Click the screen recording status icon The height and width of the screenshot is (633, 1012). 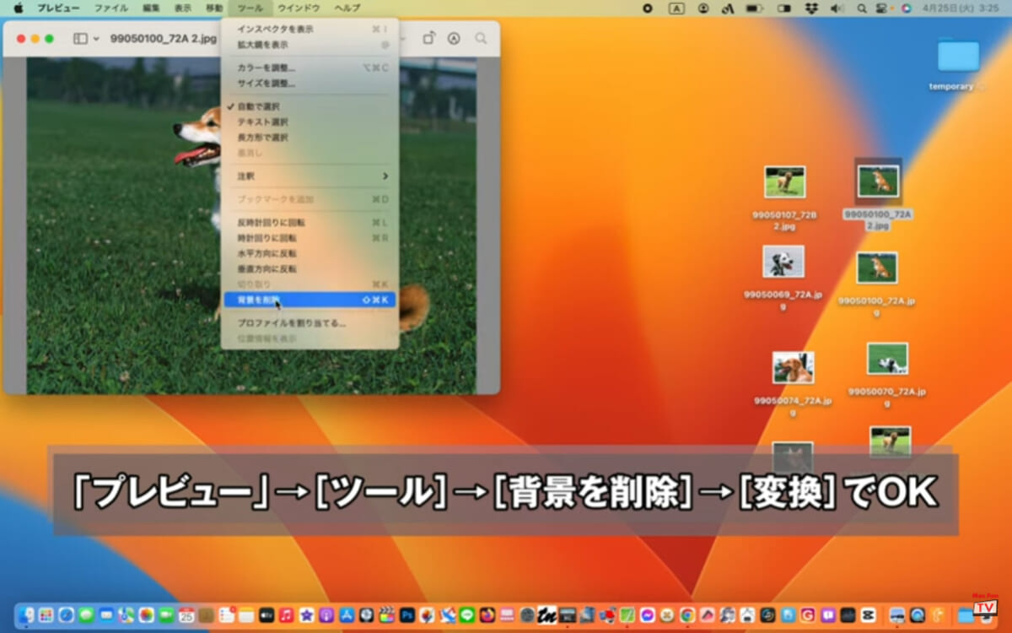648,8
